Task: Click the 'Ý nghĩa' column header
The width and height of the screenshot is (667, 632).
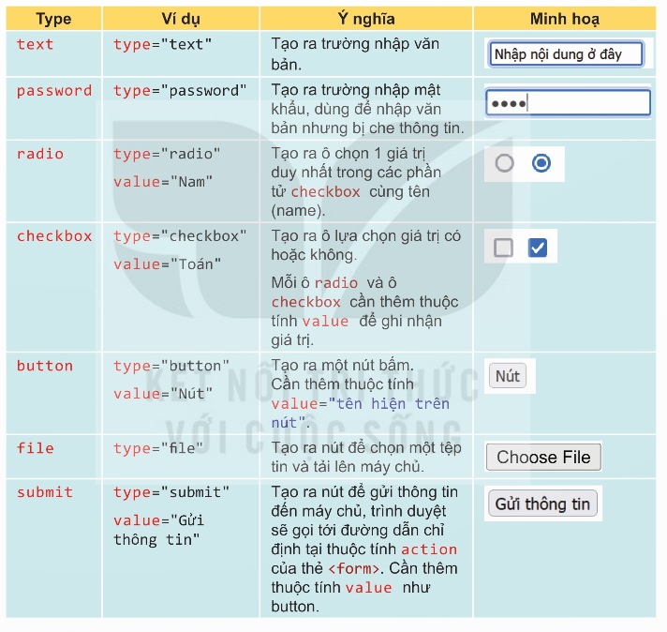Action: (x=366, y=19)
